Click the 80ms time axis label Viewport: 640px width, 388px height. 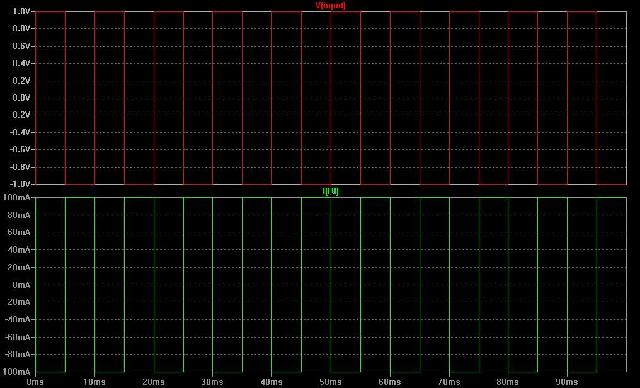click(x=508, y=382)
